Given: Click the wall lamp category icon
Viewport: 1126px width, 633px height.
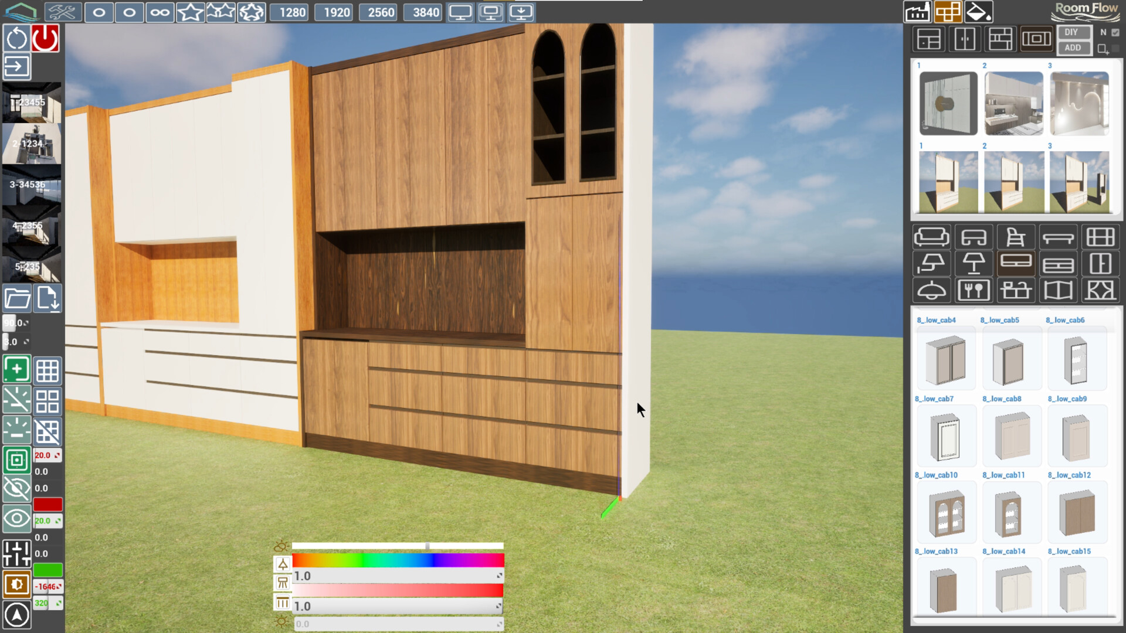Looking at the screenshot, I should tap(931, 263).
